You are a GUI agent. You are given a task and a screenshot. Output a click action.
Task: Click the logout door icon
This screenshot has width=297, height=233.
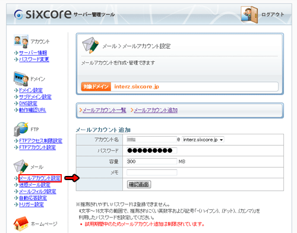tap(249, 14)
